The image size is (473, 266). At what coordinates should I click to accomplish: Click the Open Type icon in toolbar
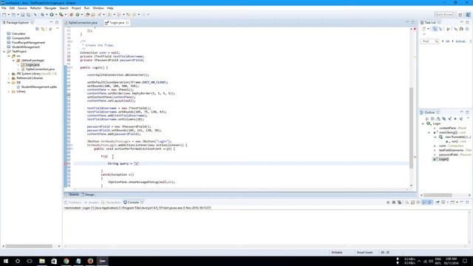pyautogui.click(x=87, y=15)
